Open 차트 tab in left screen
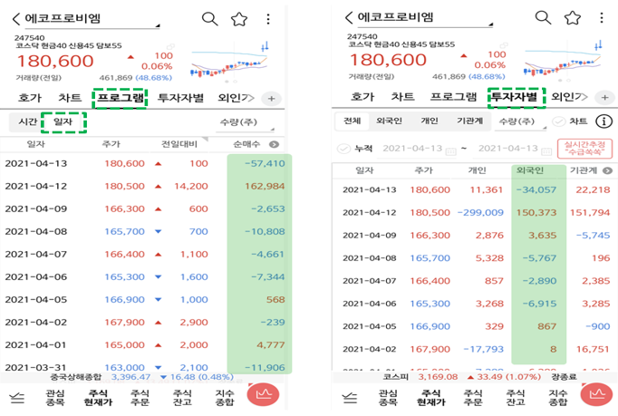The image size is (618, 416). [x=70, y=97]
